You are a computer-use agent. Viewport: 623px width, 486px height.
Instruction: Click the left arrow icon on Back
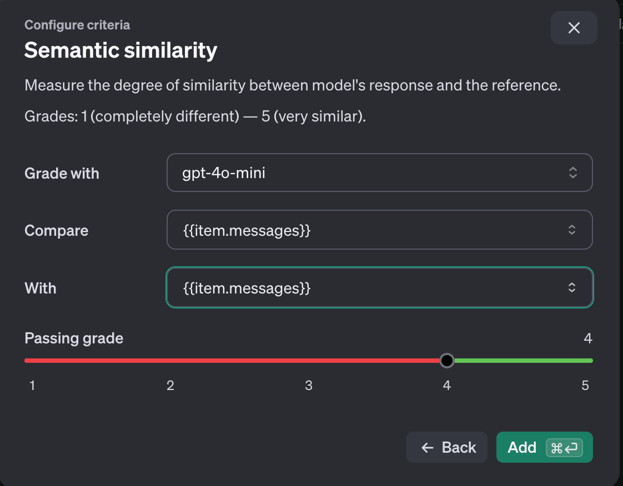(x=427, y=448)
